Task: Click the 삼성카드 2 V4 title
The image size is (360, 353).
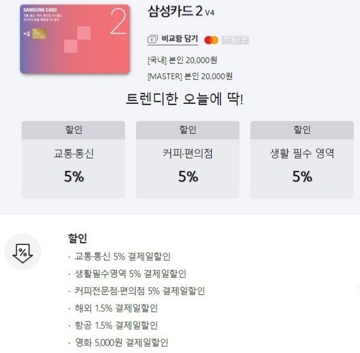Action: (x=181, y=11)
